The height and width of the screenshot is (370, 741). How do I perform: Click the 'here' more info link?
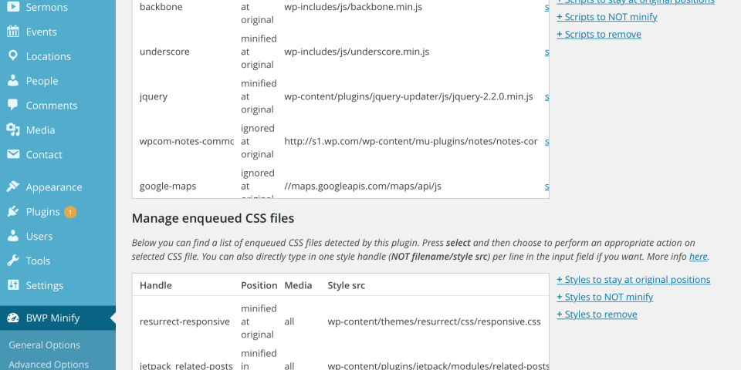(x=698, y=257)
